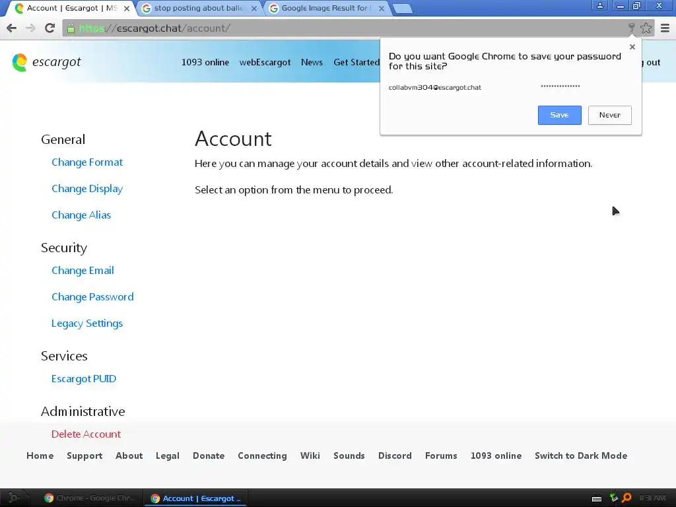Click the green arrows tray icon
The width and height of the screenshot is (676, 507).
pos(614,498)
